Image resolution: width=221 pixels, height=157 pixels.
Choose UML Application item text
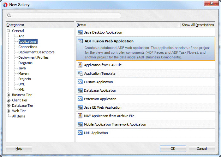coord(96,133)
